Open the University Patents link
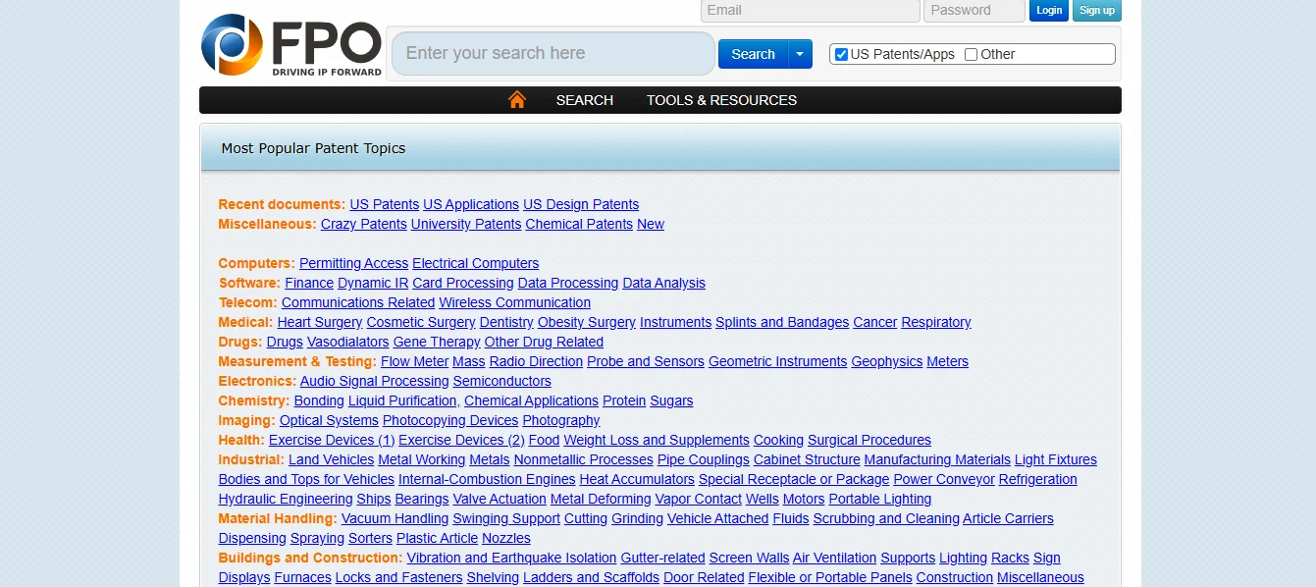Image resolution: width=1316 pixels, height=587 pixels. [x=466, y=224]
